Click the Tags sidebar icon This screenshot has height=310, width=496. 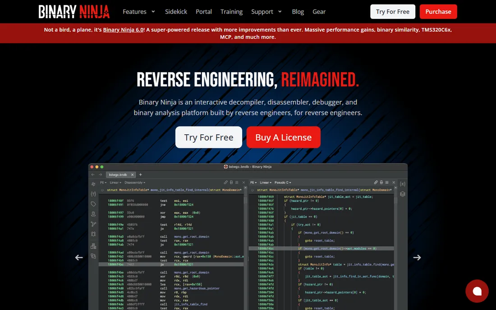pos(93,204)
